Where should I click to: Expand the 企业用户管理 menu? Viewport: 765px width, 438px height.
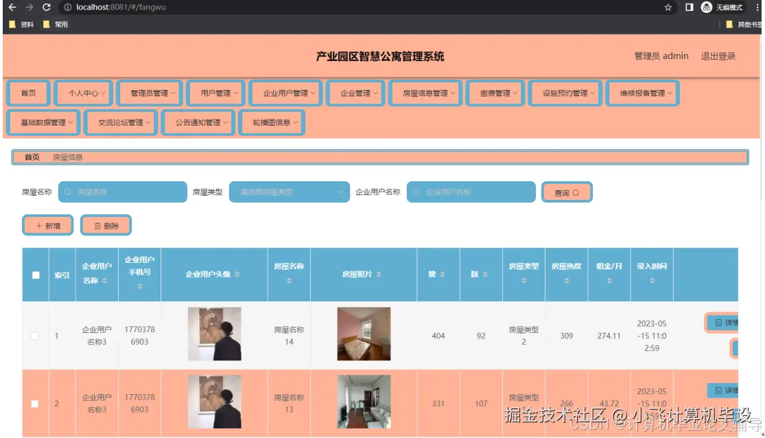[x=286, y=93]
